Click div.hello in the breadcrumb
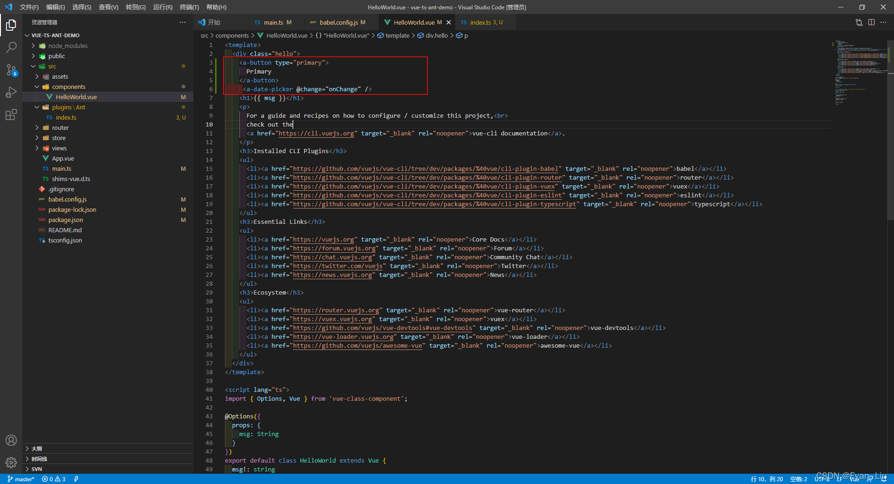The height and width of the screenshot is (484, 894). click(x=433, y=35)
